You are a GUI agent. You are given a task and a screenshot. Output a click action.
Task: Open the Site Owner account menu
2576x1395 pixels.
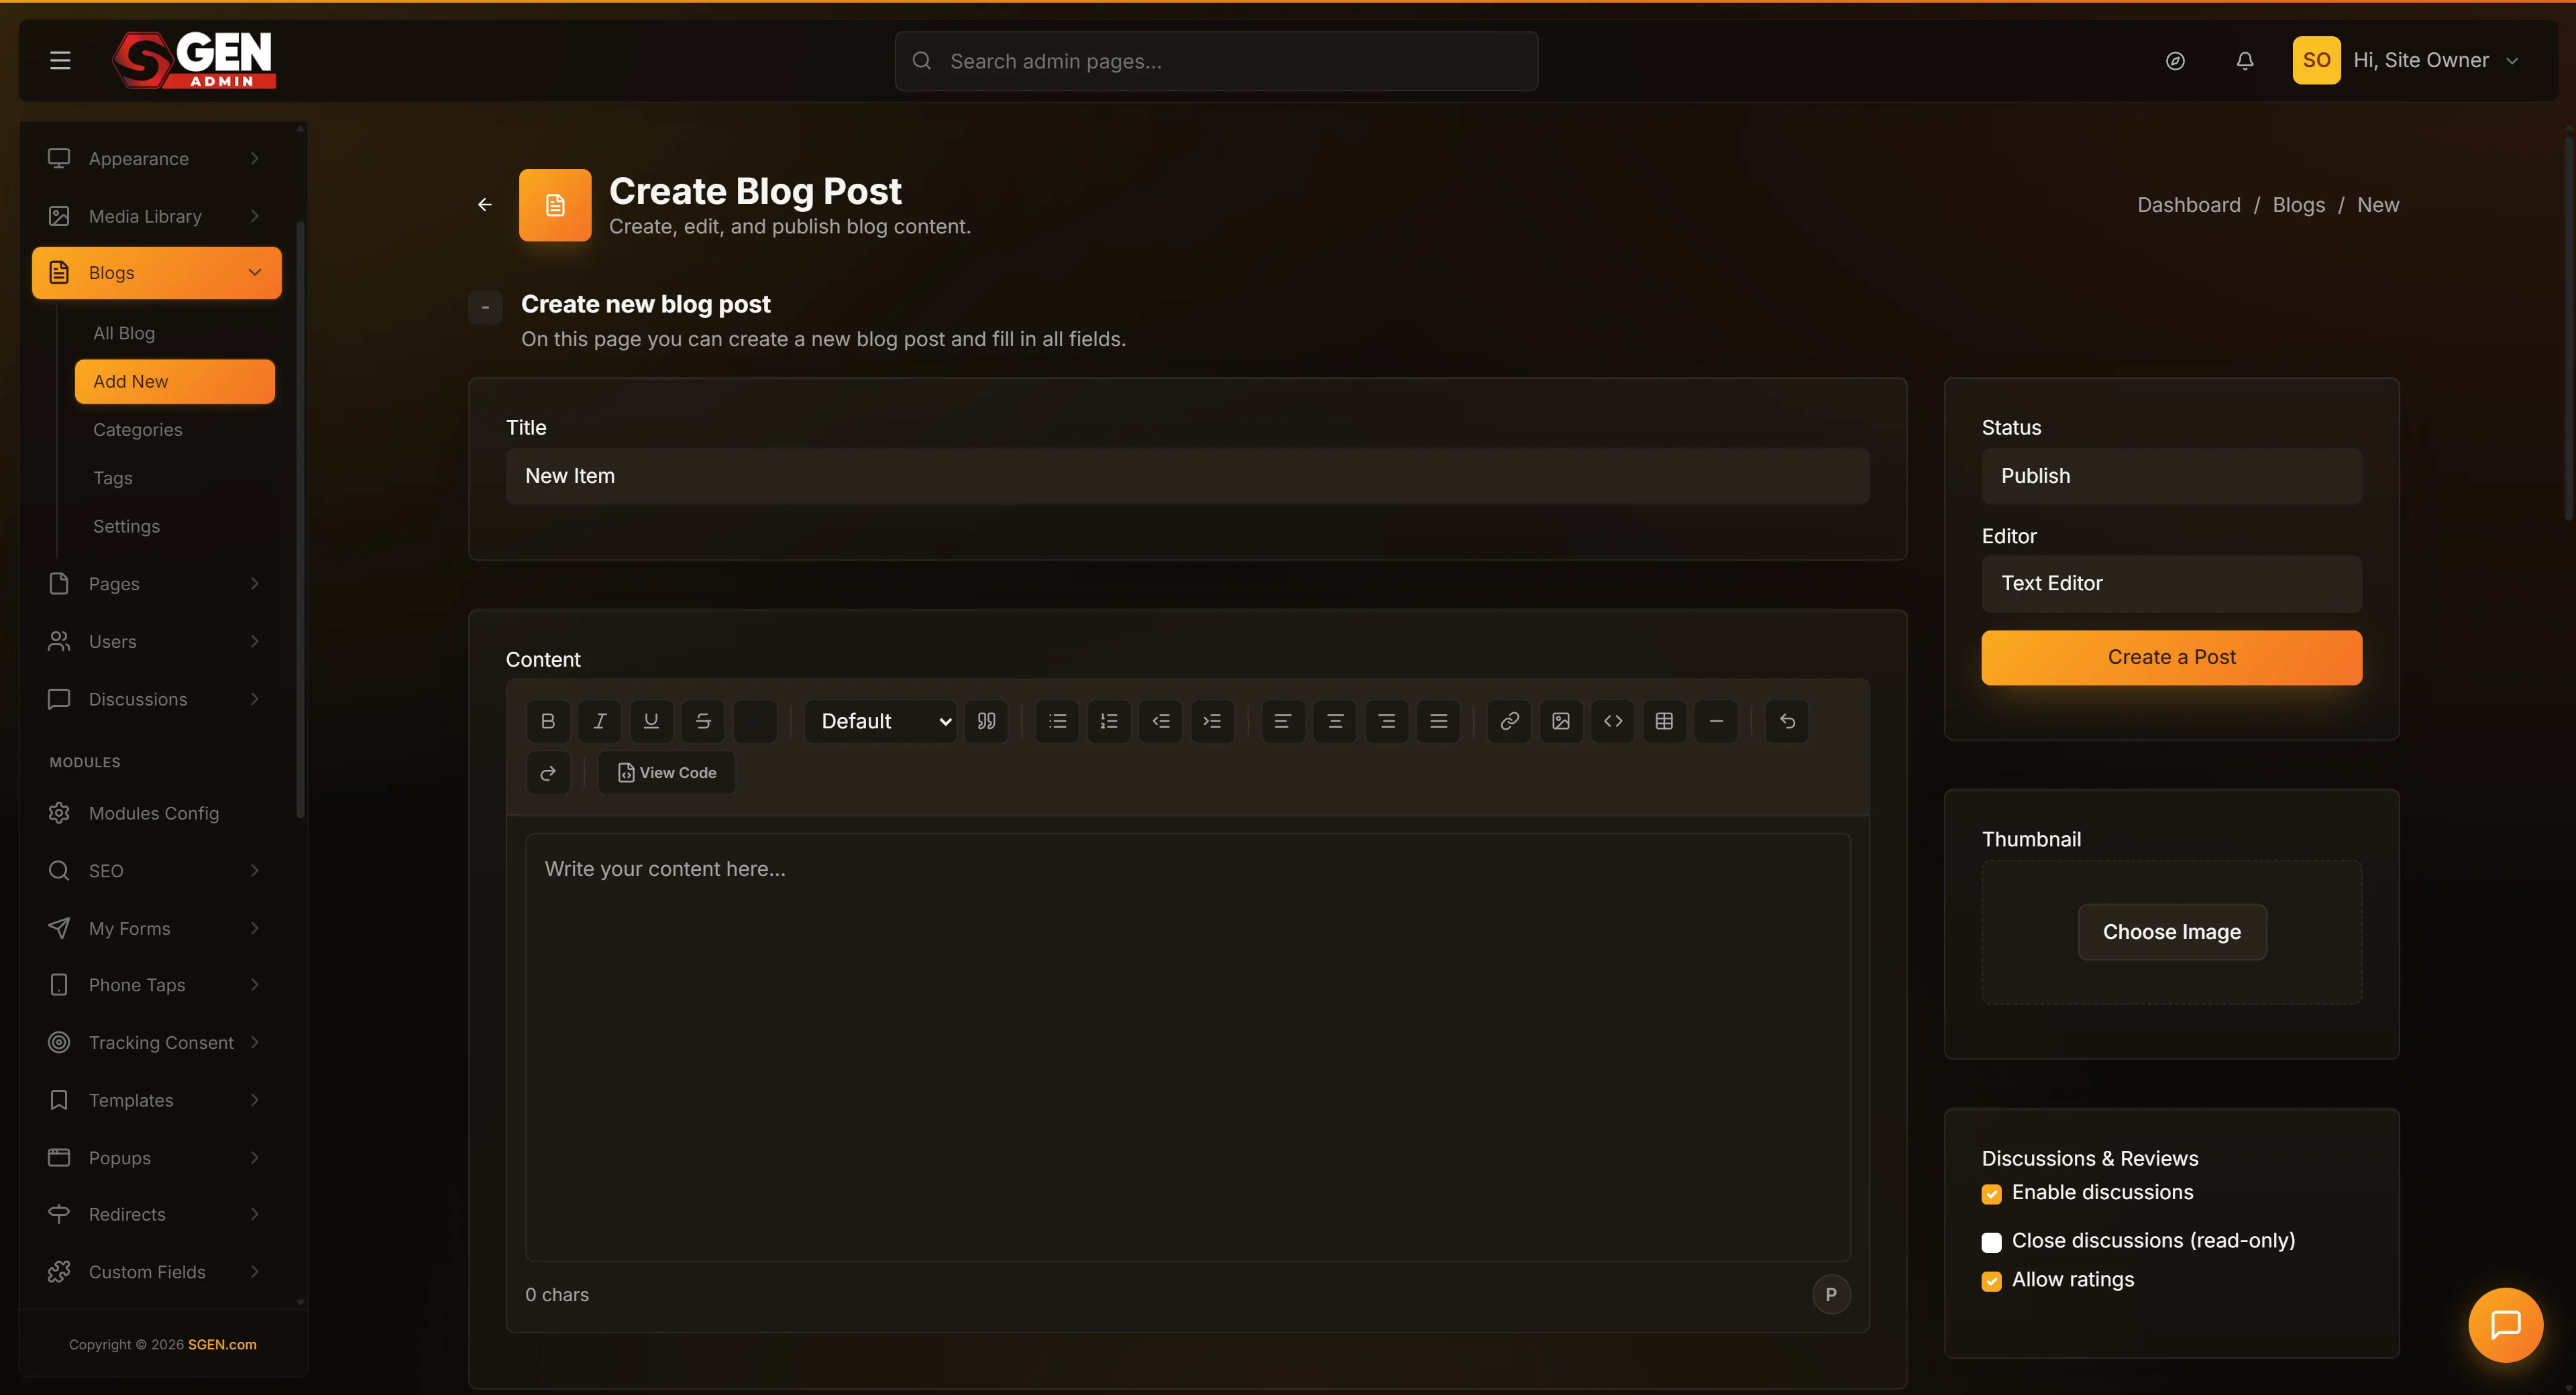2406,60
